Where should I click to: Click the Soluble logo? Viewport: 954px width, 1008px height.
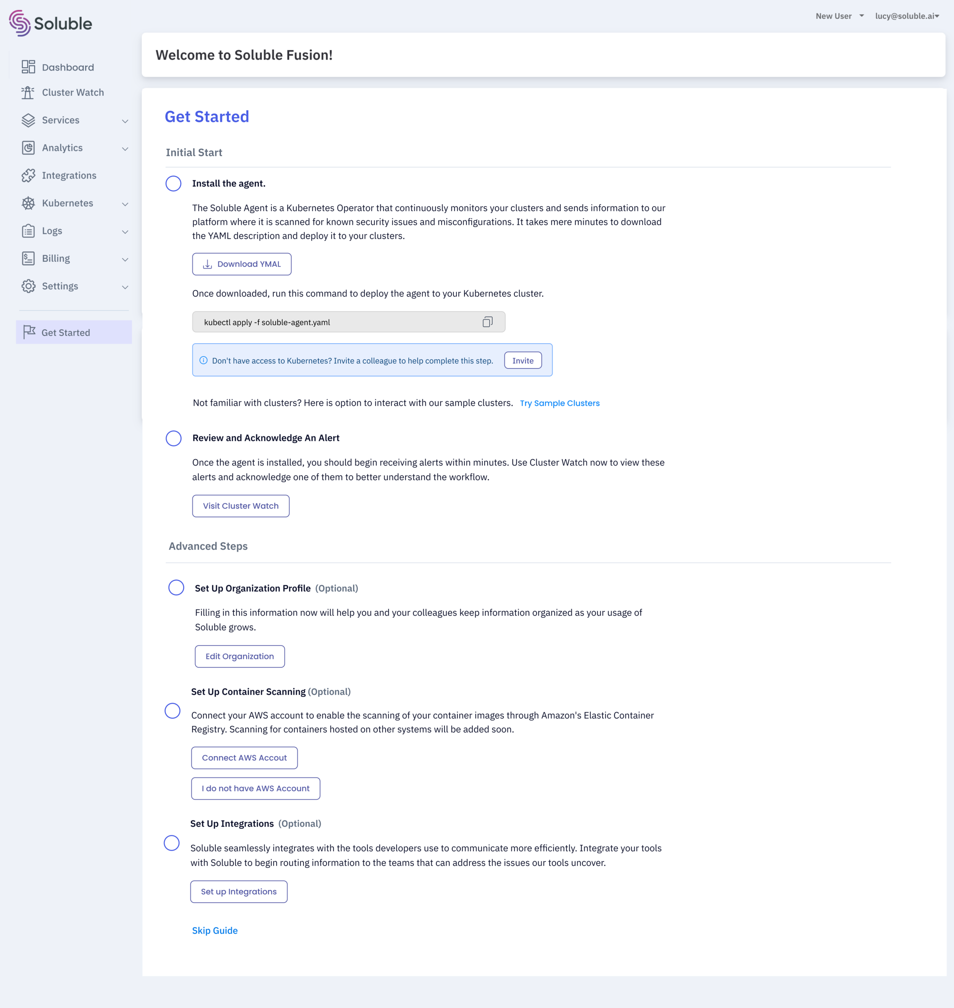click(x=50, y=23)
